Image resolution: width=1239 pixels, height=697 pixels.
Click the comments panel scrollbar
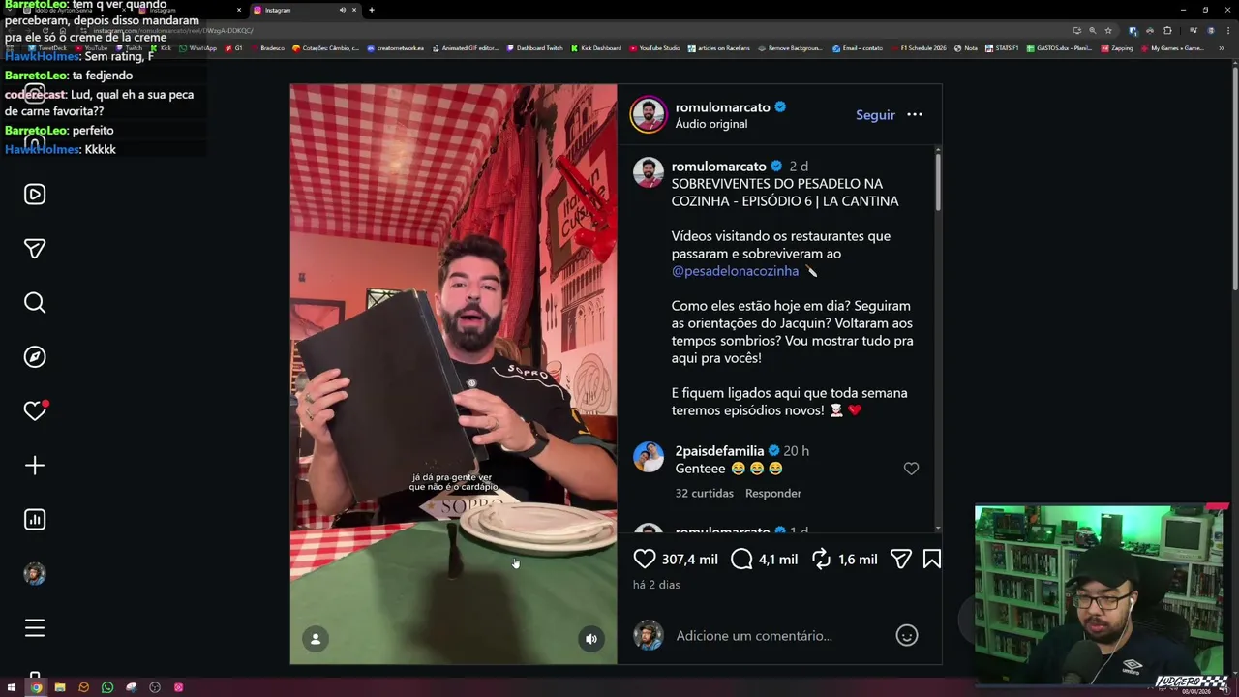point(937,181)
